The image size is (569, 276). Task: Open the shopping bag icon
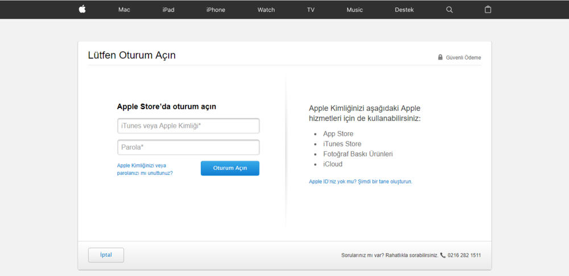488,10
